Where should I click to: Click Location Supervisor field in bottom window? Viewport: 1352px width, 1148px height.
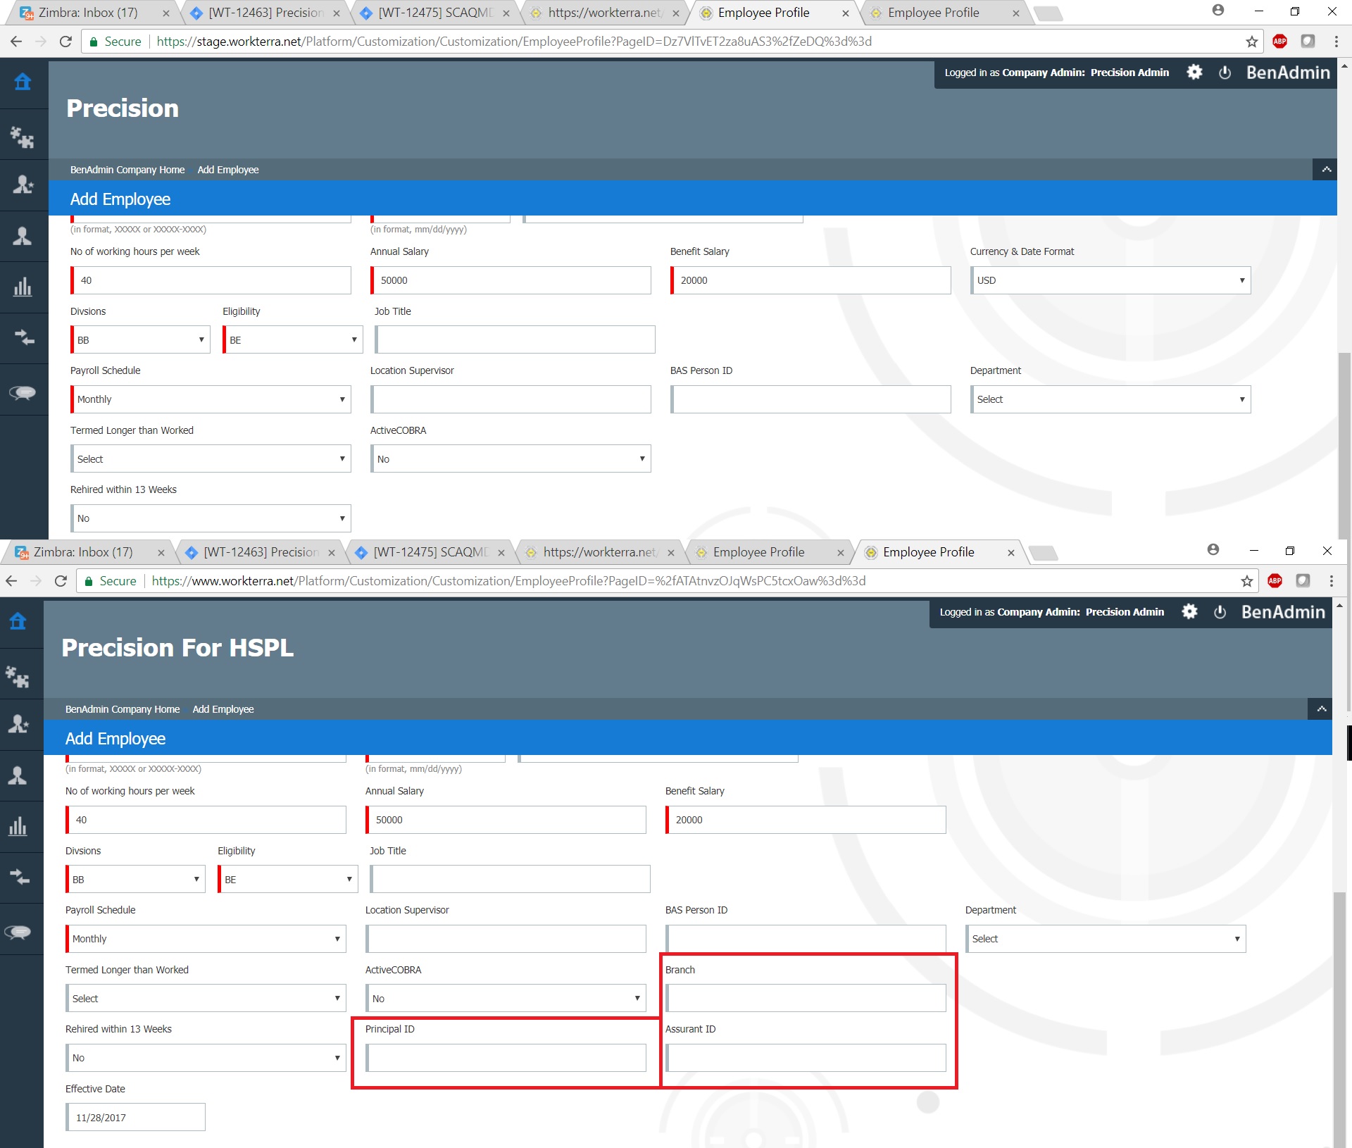pyautogui.click(x=506, y=939)
